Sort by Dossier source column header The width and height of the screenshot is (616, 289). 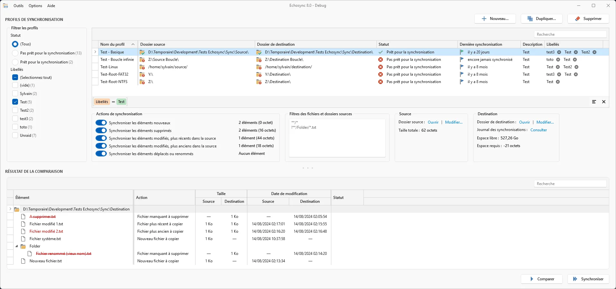point(196,44)
